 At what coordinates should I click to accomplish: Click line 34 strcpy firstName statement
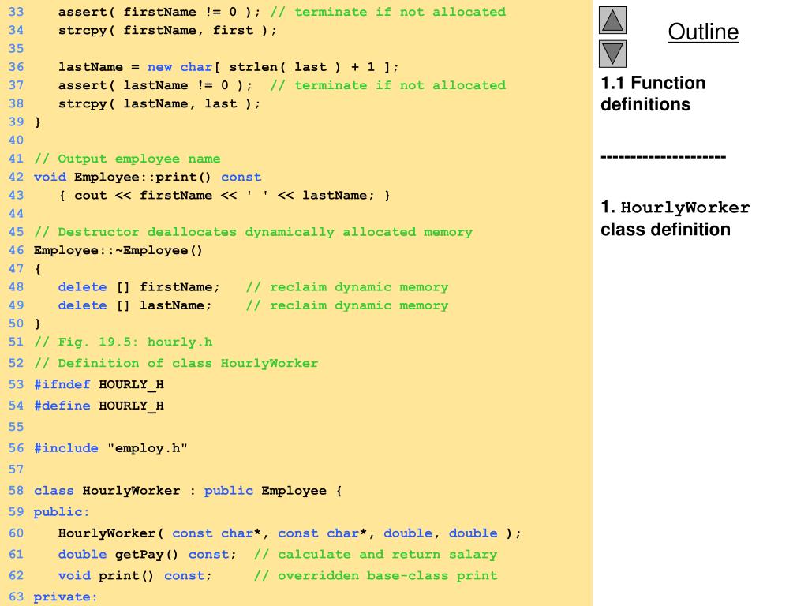coord(167,31)
